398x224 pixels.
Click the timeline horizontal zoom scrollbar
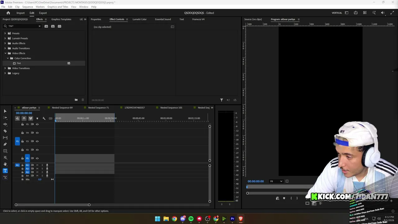[x=53, y=205]
